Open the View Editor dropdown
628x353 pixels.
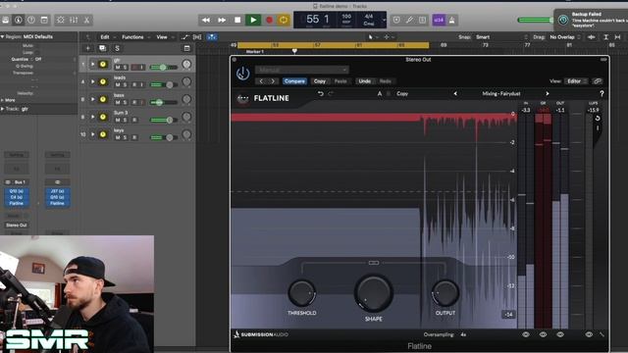(x=576, y=81)
